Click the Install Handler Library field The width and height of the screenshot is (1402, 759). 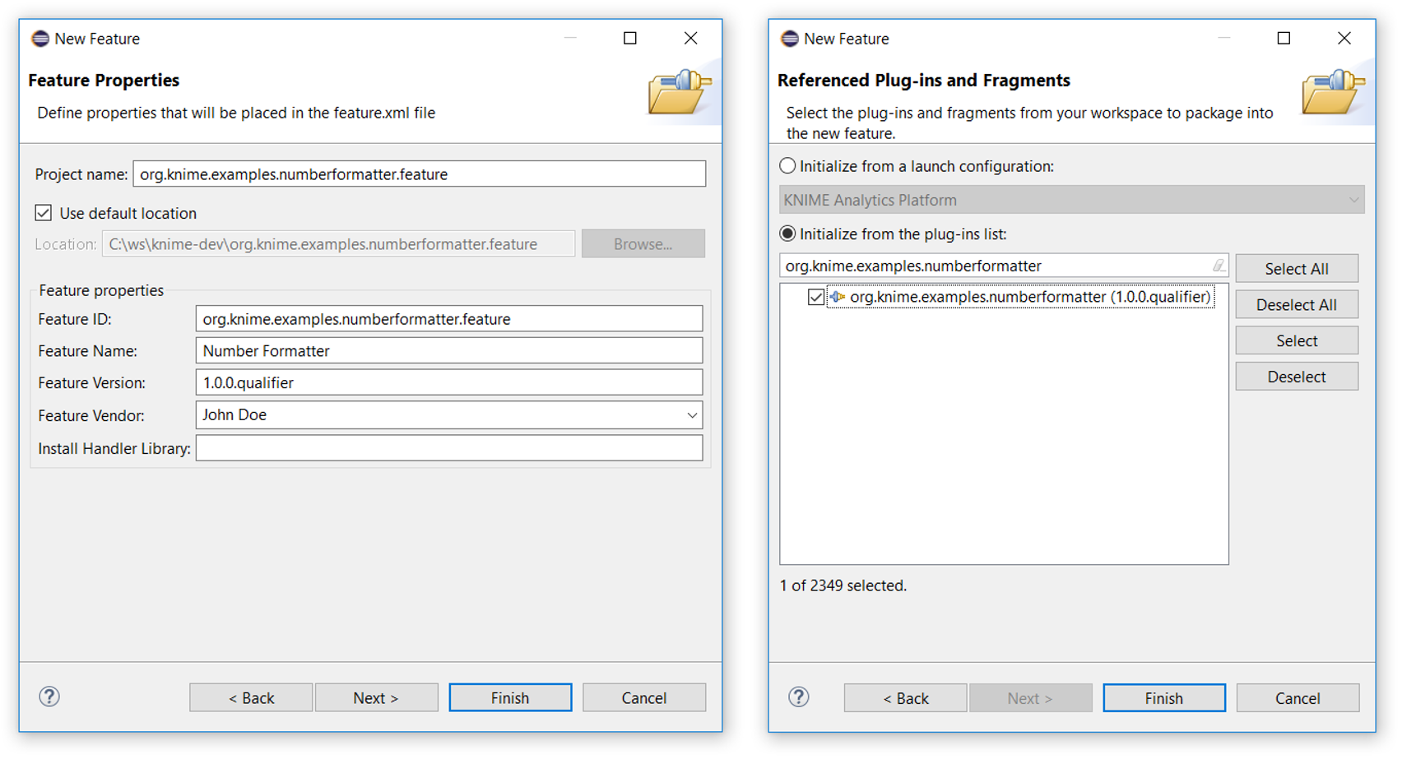(x=449, y=448)
